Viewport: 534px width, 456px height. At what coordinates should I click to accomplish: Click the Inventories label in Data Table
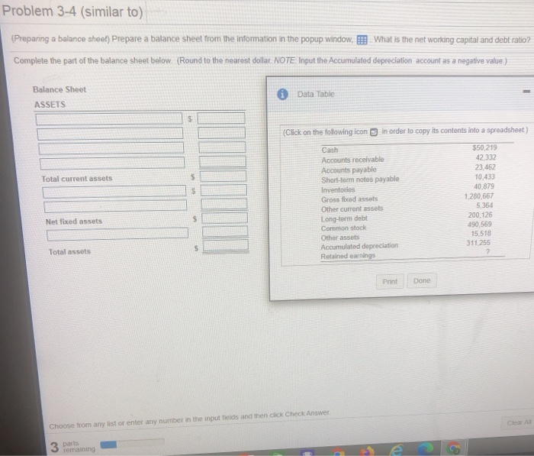point(338,189)
